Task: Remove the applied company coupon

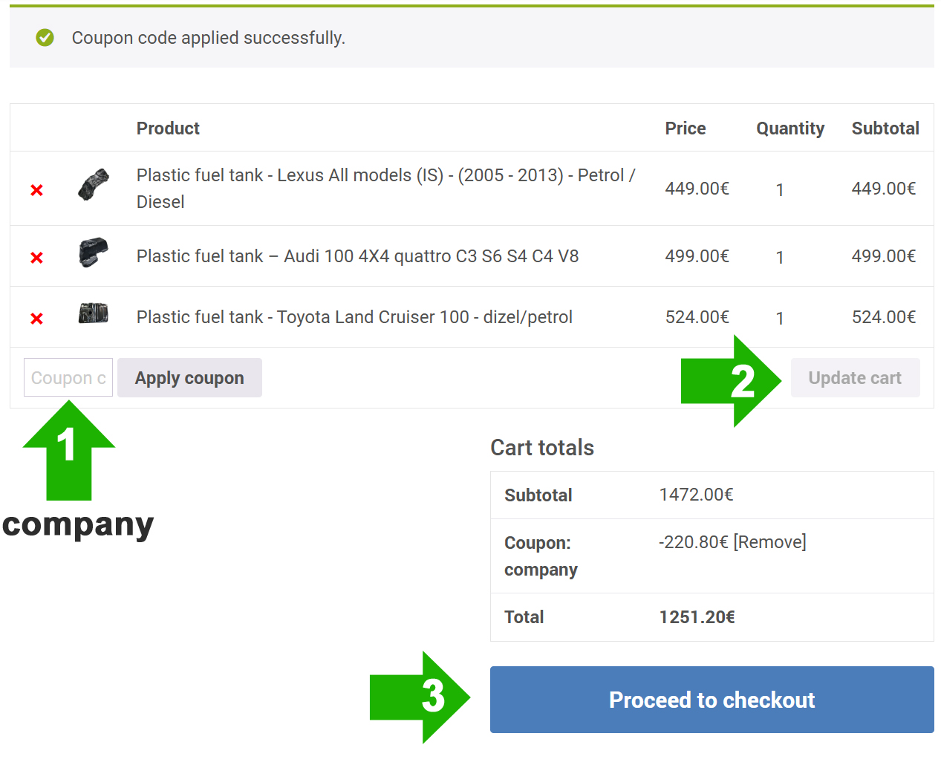Action: click(769, 542)
